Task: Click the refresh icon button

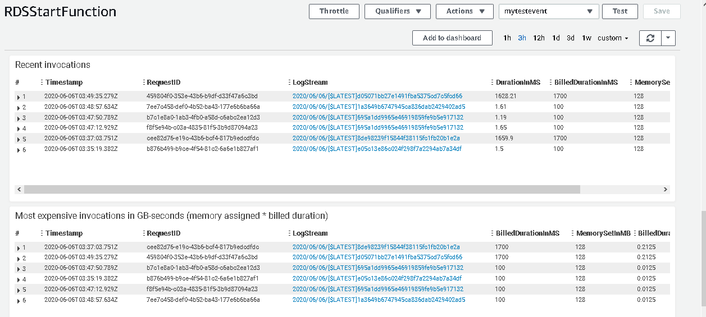Action: 650,38
